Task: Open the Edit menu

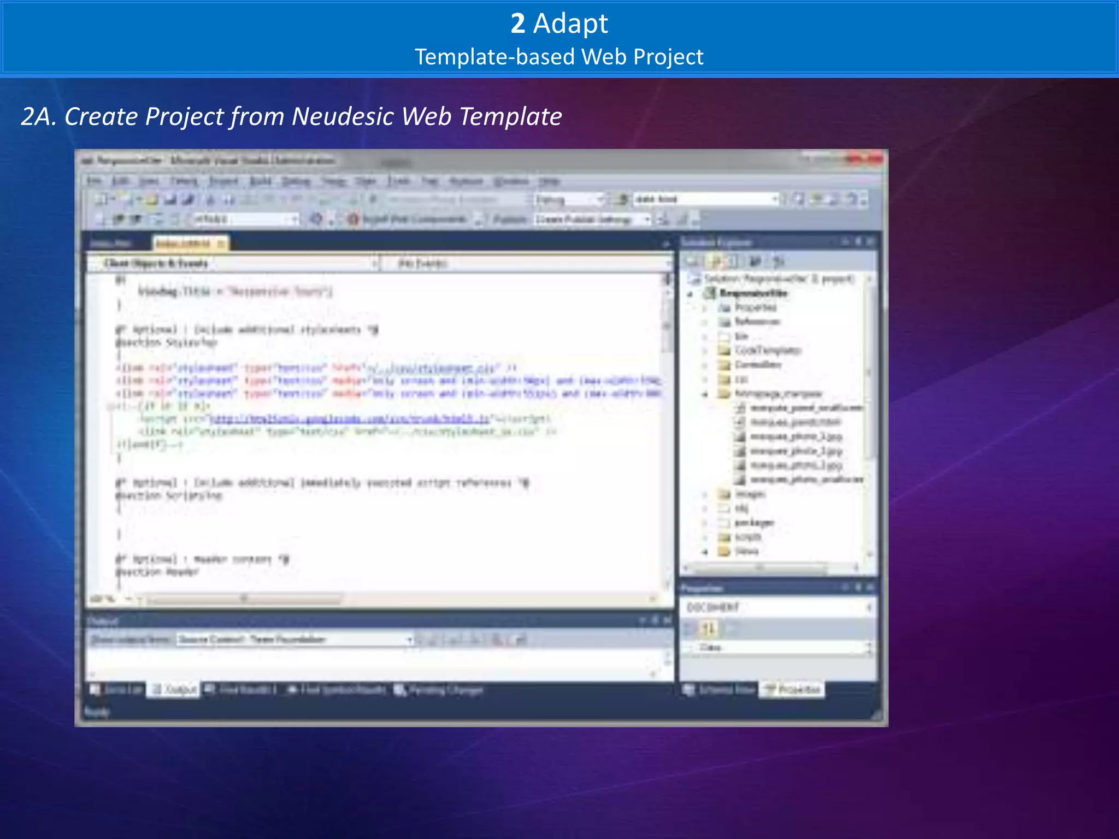Action: 120,181
